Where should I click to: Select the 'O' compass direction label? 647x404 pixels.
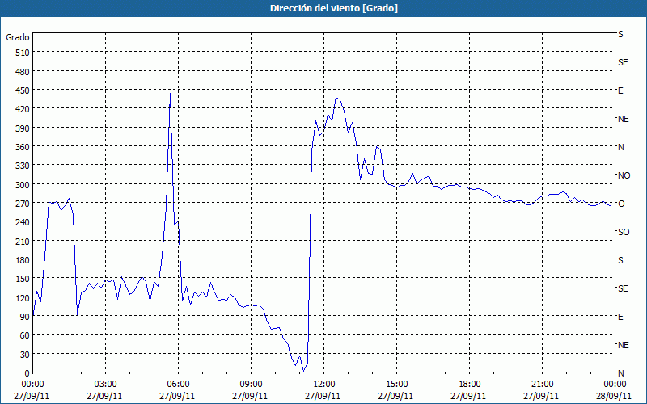click(621, 204)
